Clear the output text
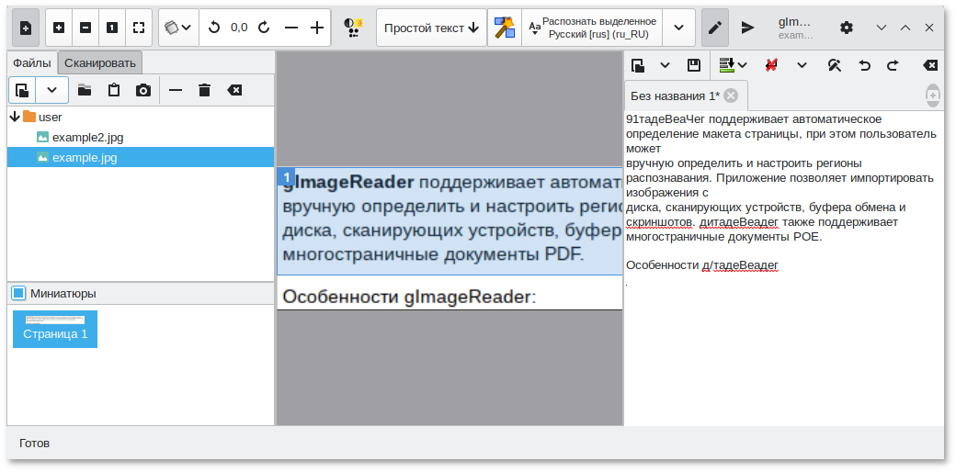 [x=929, y=65]
